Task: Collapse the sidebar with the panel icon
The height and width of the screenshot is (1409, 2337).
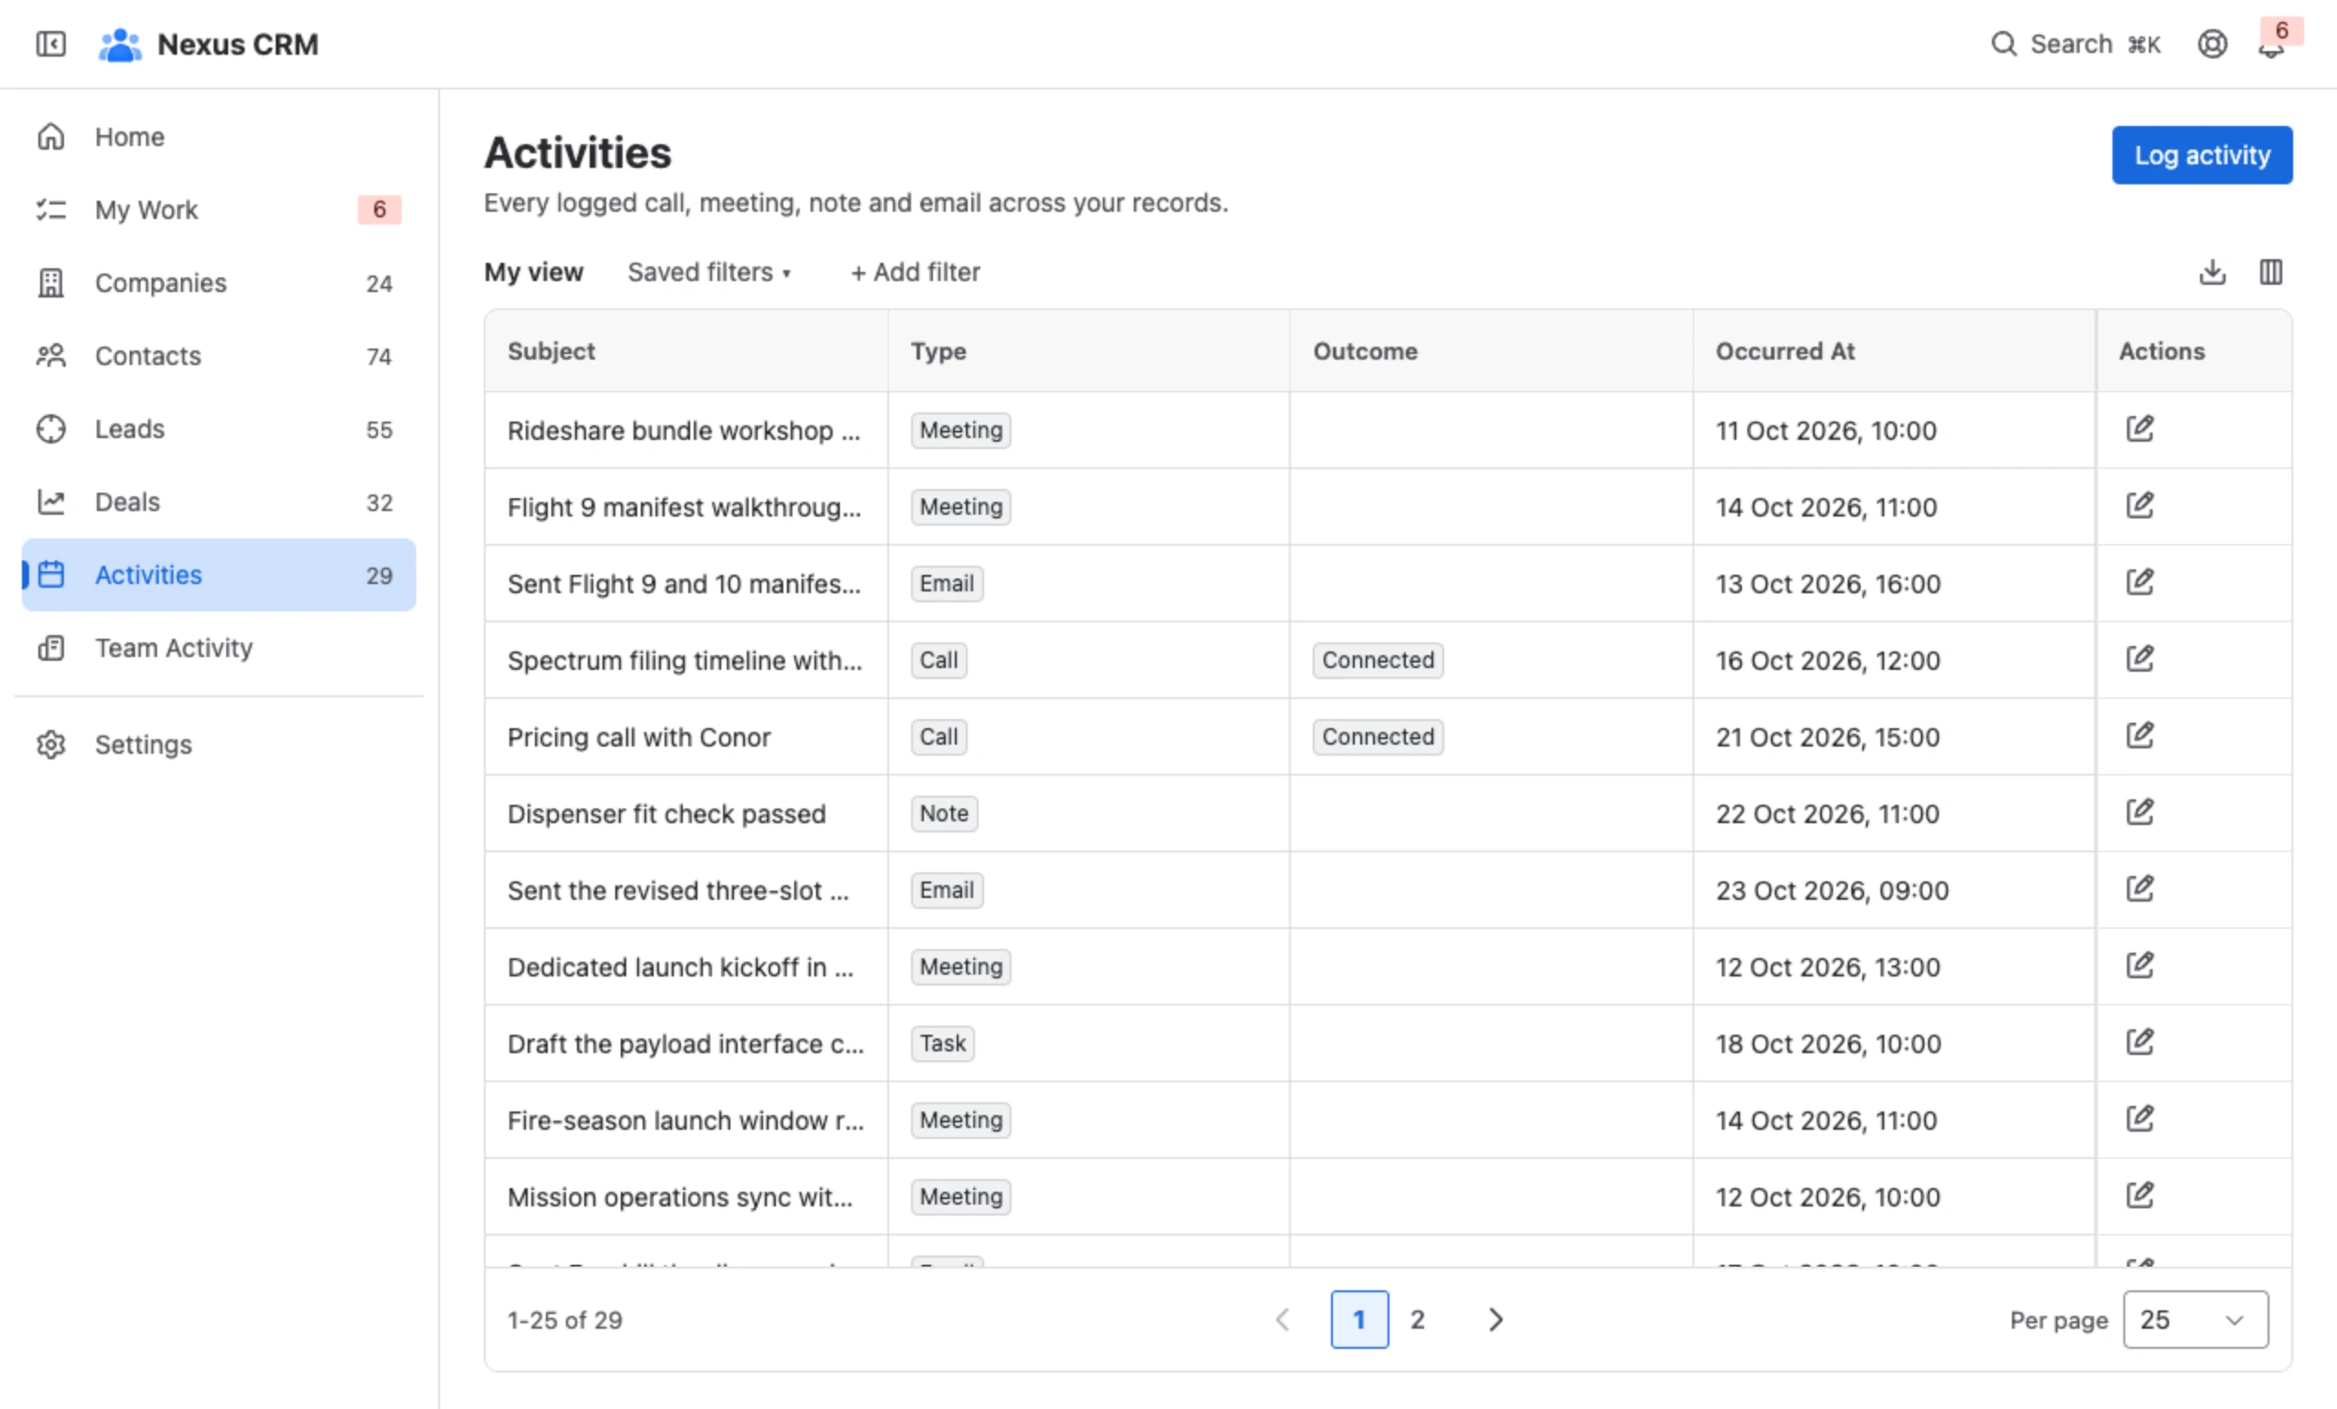Action: click(x=51, y=44)
